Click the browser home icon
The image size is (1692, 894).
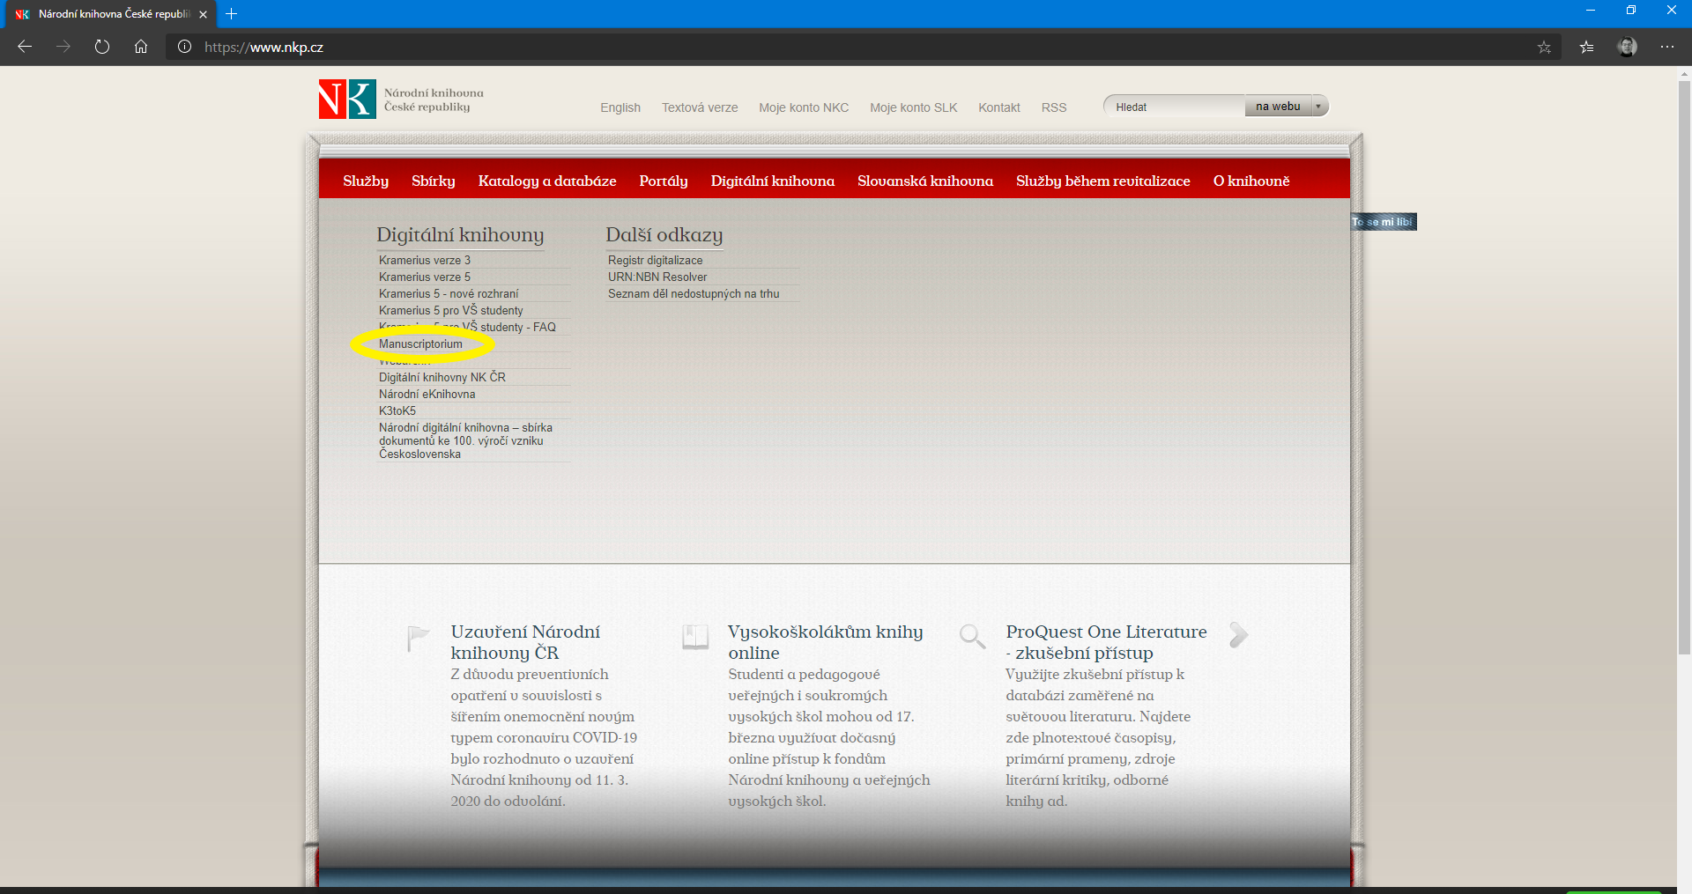(x=141, y=47)
